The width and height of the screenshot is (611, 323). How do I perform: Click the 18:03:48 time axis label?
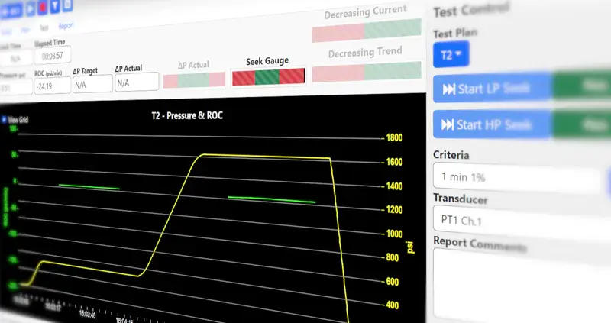pyautogui.click(x=87, y=314)
